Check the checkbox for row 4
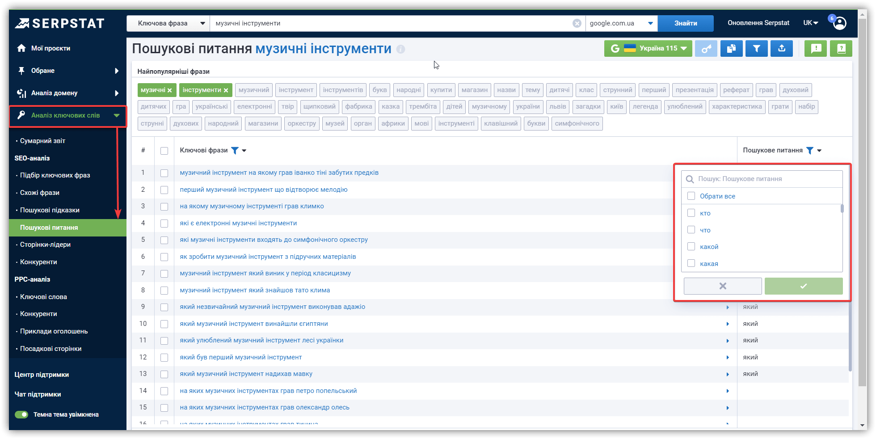The image size is (876, 439). [164, 224]
